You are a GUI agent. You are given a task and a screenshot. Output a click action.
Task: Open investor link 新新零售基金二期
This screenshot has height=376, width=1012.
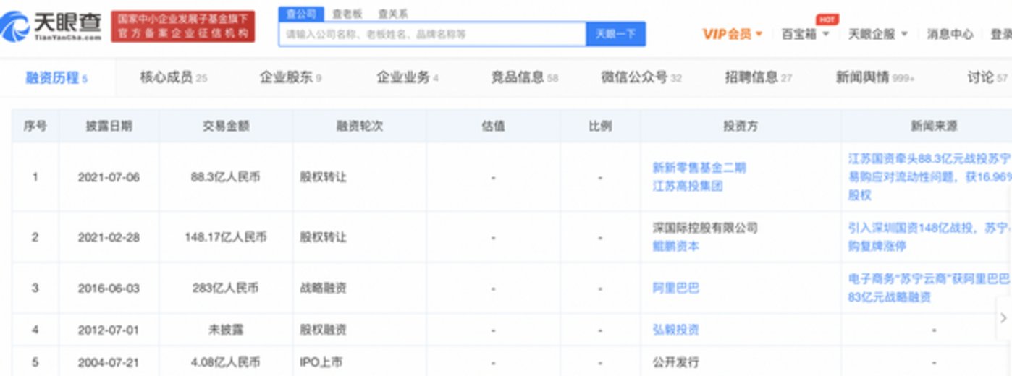point(699,168)
